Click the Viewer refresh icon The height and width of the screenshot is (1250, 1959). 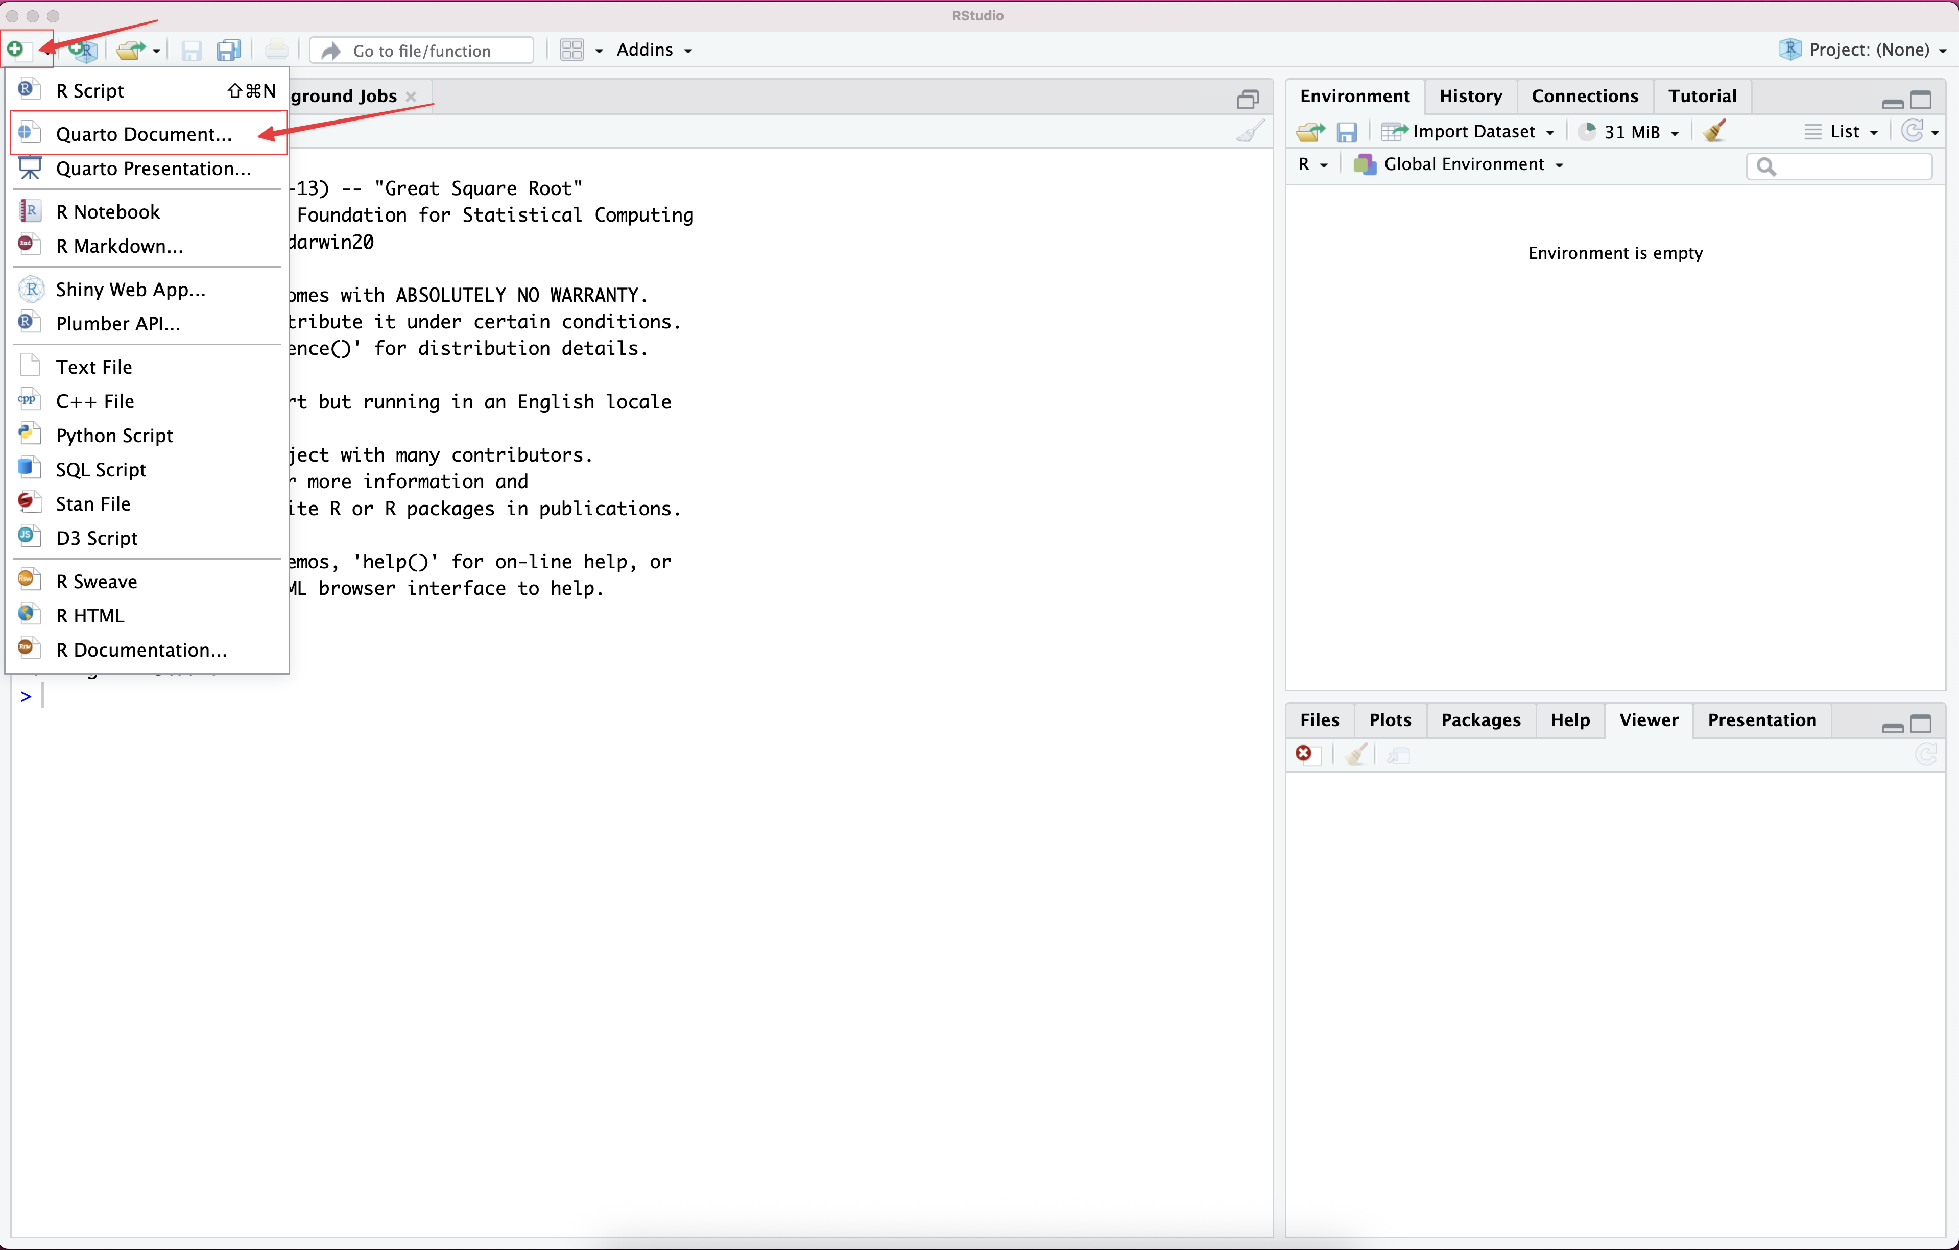[x=1926, y=755]
